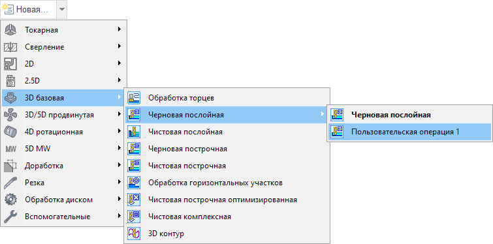The height and width of the screenshot is (244, 493).
Task: Choose Чистовая послойная operation
Action: click(227, 132)
